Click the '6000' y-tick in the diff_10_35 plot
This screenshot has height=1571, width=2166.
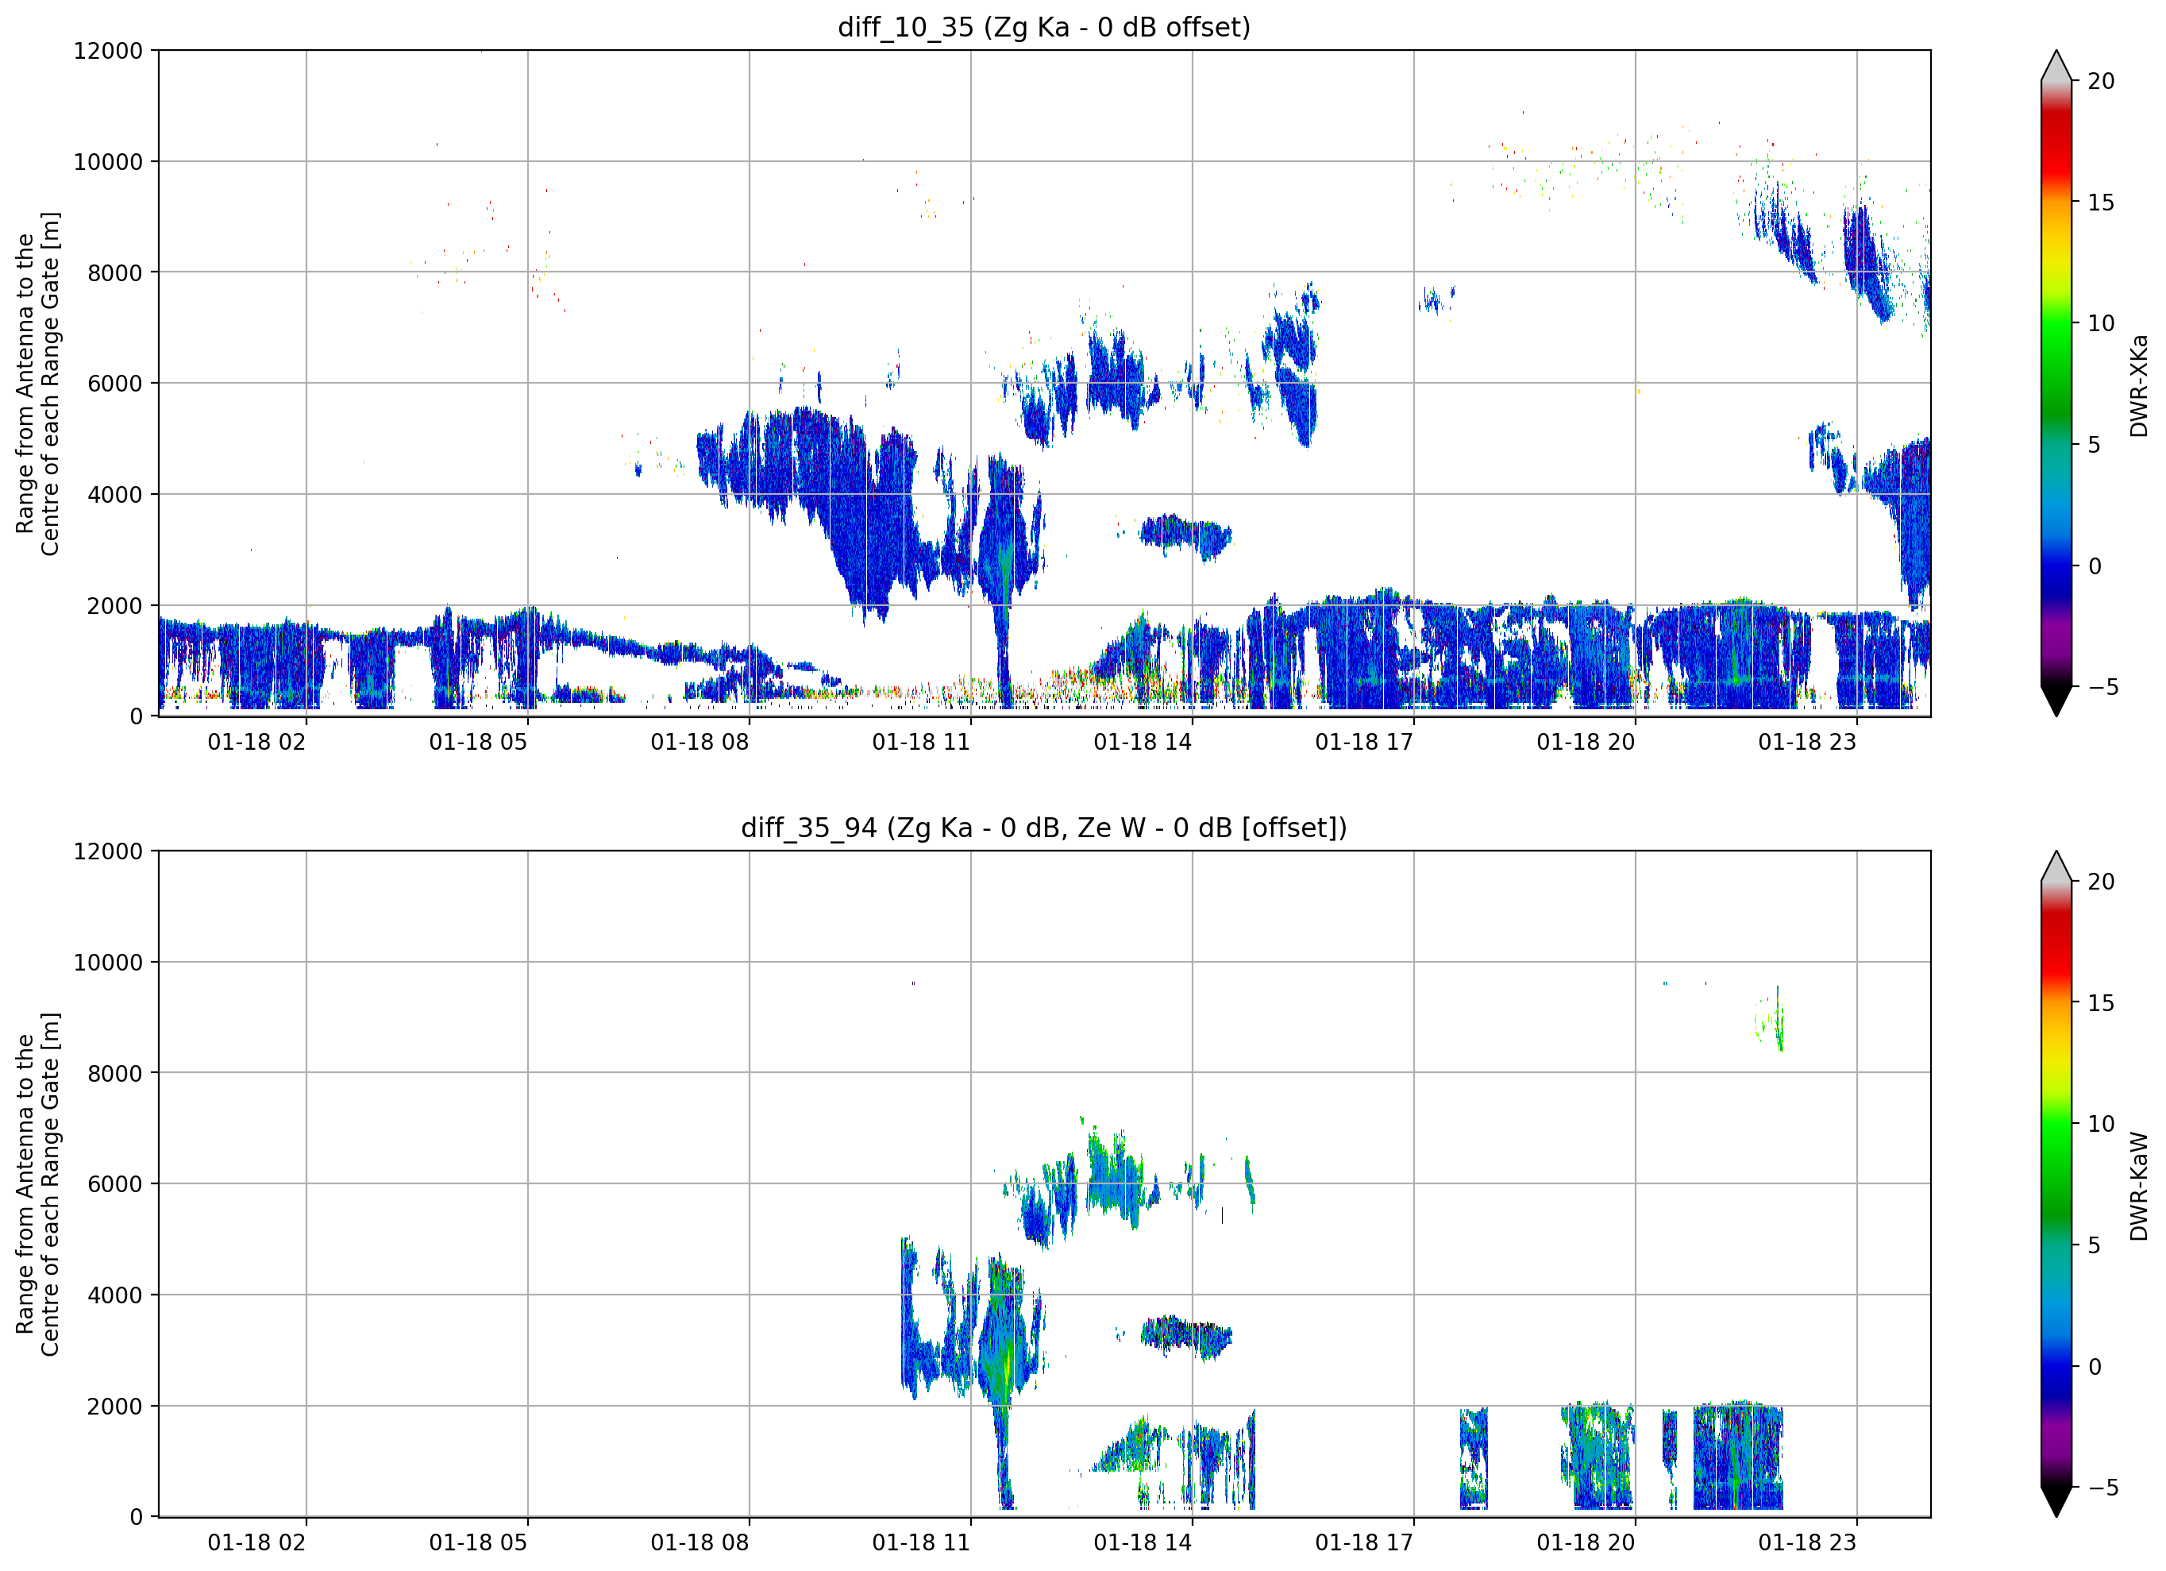tap(114, 384)
